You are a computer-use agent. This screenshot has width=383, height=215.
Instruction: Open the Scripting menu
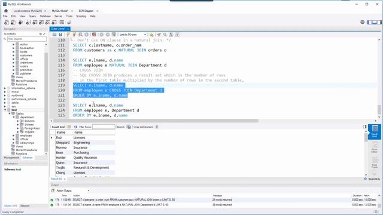point(81,16)
